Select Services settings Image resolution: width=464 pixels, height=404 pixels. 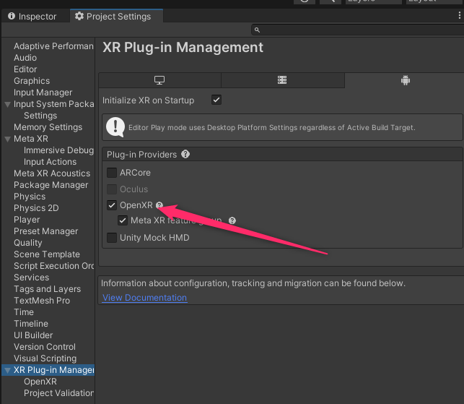[31, 278]
